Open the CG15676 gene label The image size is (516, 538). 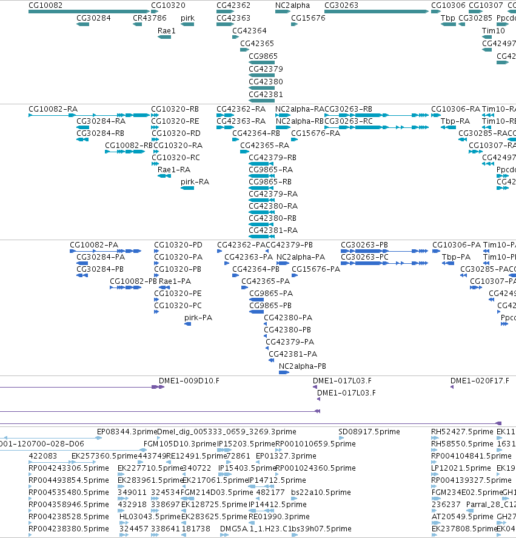click(x=308, y=18)
